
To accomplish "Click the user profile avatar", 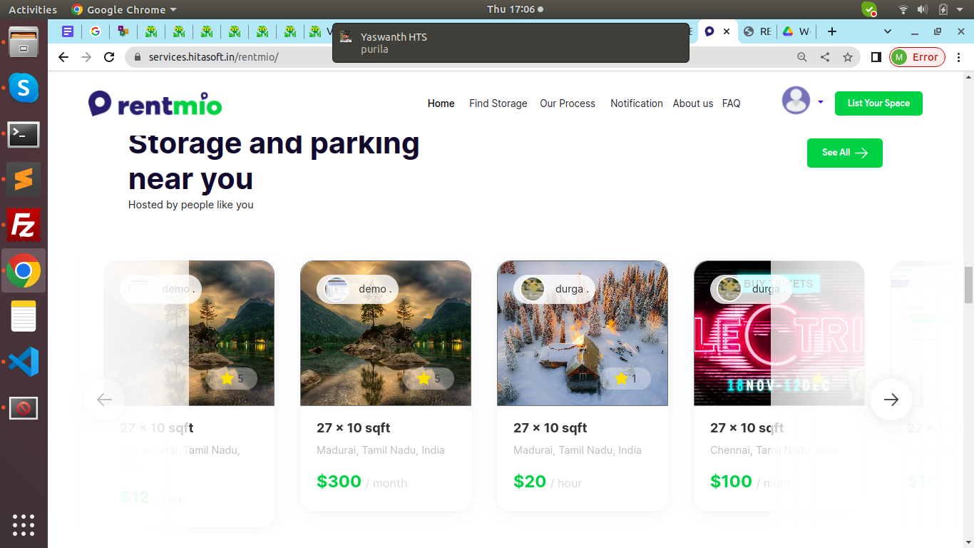I will tap(796, 101).
